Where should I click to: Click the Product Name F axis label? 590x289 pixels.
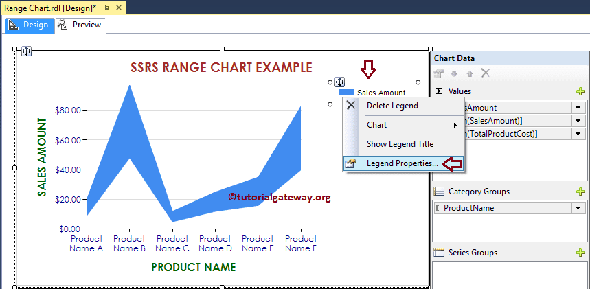pyautogui.click(x=300, y=244)
